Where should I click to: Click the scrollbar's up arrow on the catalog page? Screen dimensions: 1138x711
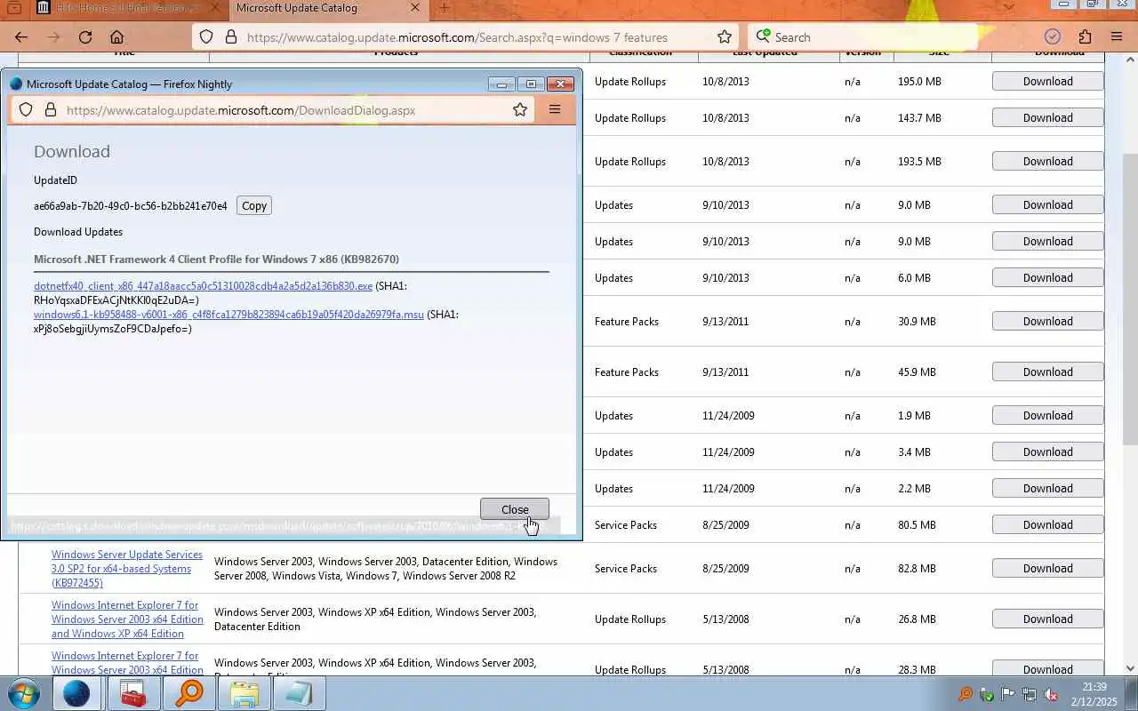point(1131,60)
